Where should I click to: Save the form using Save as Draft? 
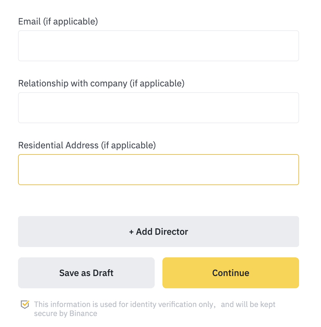click(86, 273)
